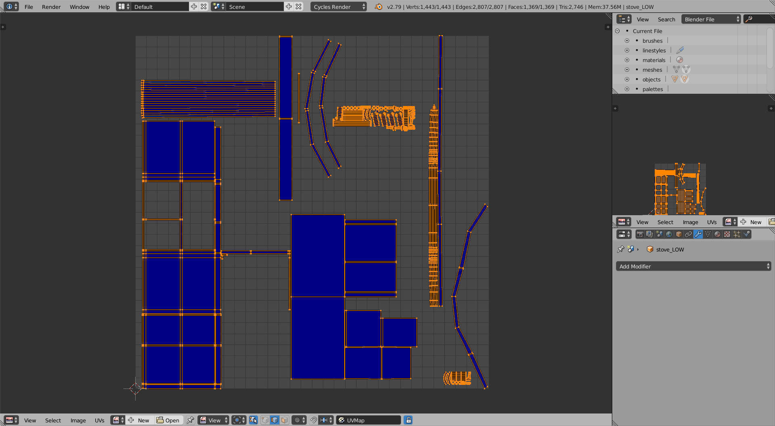This screenshot has height=426, width=775.
Task: Open the Material properties tab (sphere icon)
Action: (x=717, y=234)
